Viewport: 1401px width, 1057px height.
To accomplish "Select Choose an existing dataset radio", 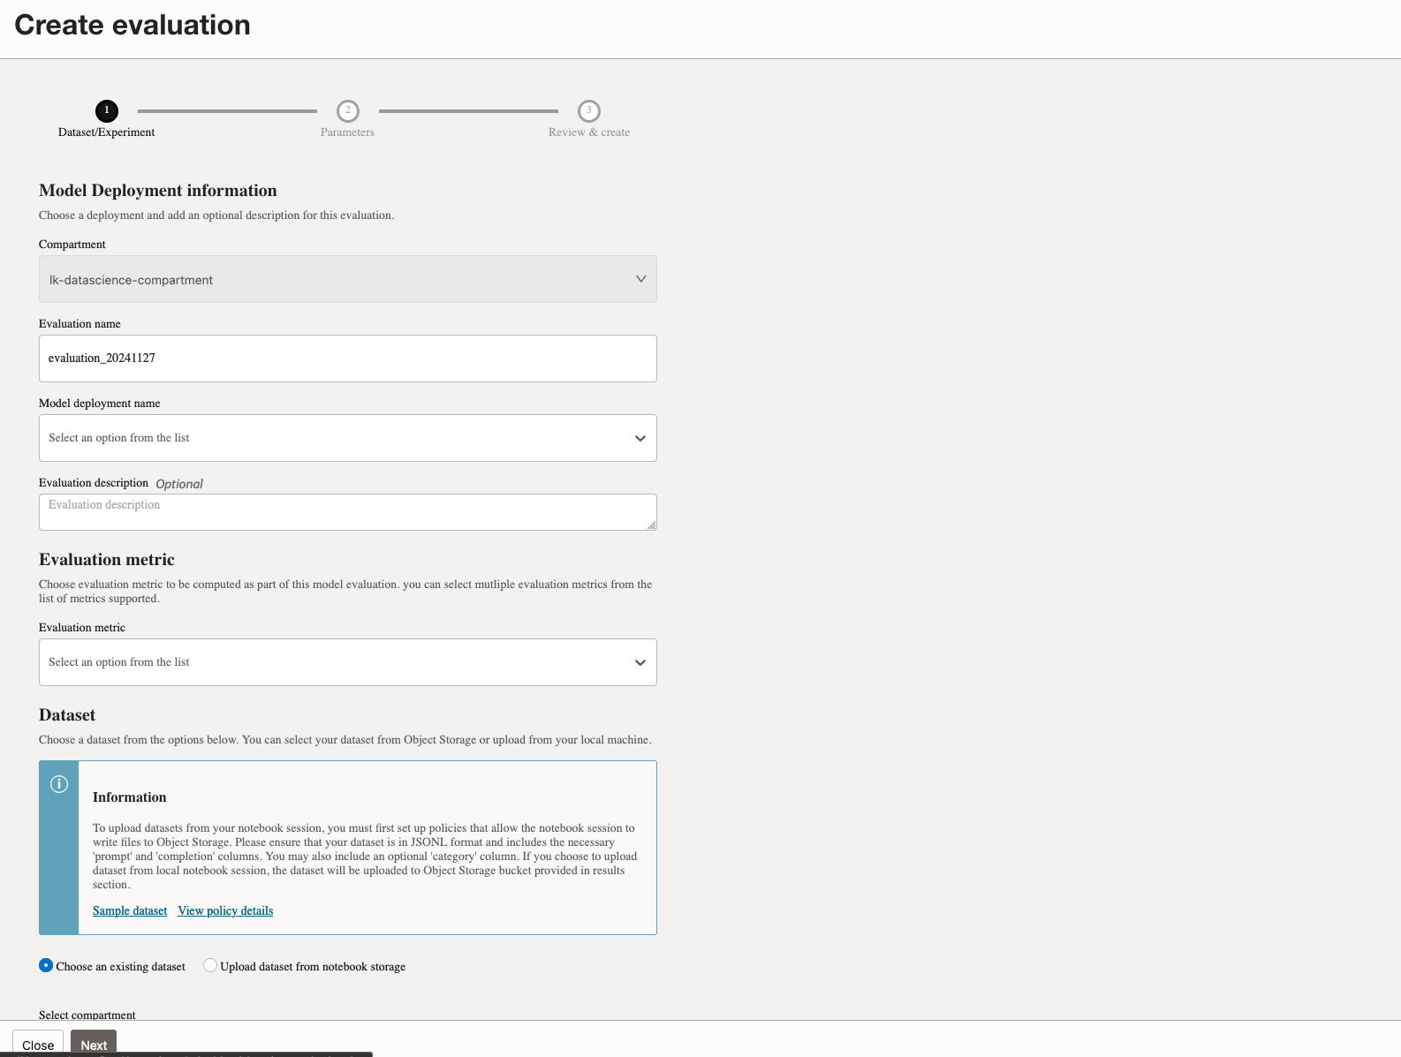I will [46, 965].
